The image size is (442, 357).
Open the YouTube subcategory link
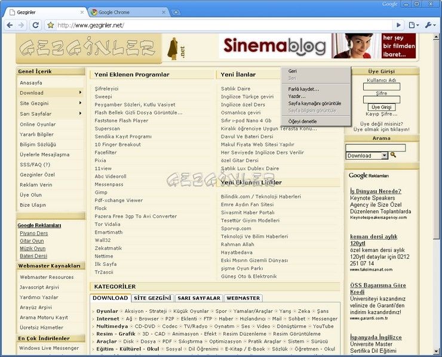pos(323,327)
